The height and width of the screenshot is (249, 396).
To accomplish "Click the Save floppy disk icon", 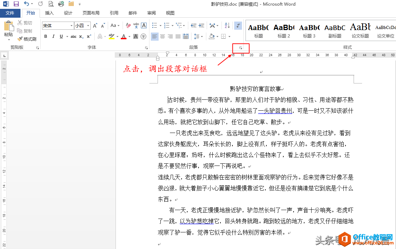I will coord(16,4).
